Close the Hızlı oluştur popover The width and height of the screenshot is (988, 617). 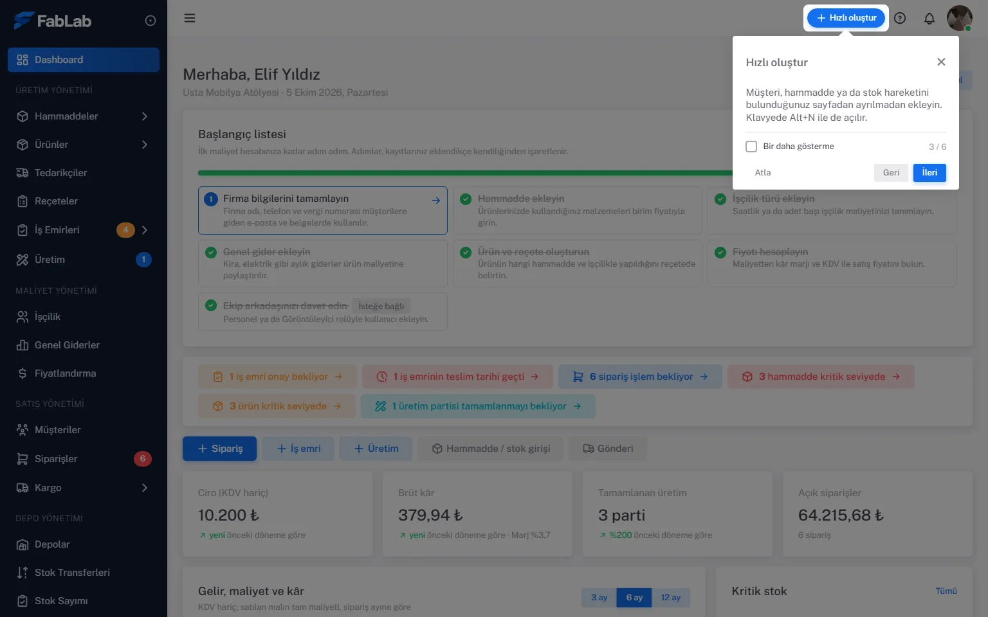(941, 62)
